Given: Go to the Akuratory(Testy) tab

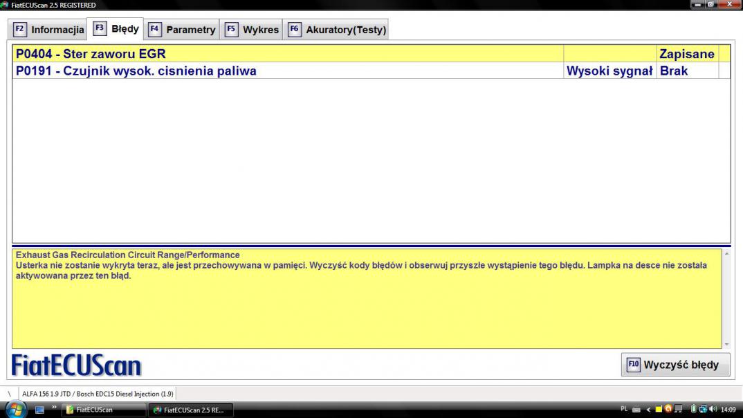Looking at the screenshot, I should (336, 29).
